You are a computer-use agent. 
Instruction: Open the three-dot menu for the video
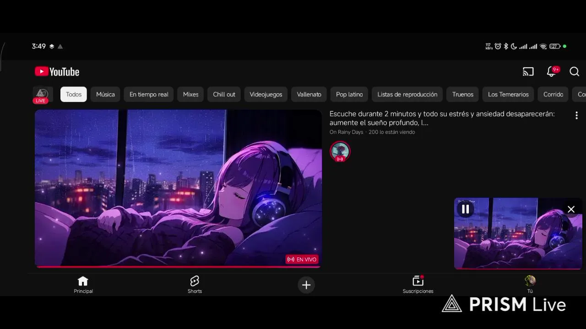click(576, 116)
